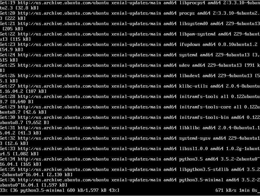Image resolution: width=260 pixels, height=196 pixels.
Task: Select the libudev1 package text
Action: point(189,76)
